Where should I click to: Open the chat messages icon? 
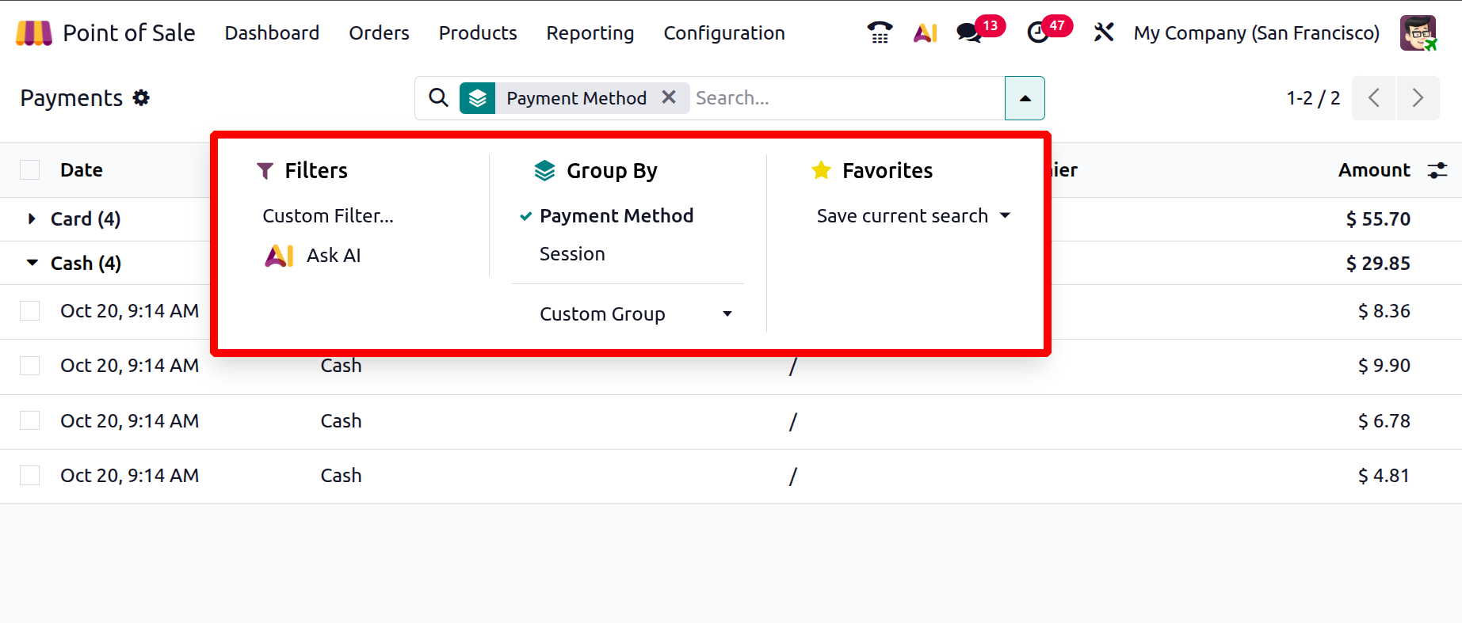[969, 32]
